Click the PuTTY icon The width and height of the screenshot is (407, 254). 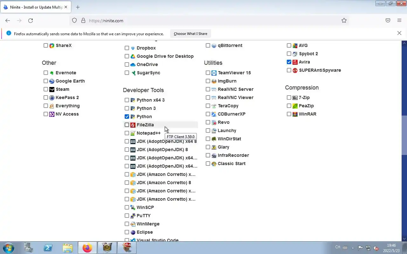pyautogui.click(x=133, y=216)
